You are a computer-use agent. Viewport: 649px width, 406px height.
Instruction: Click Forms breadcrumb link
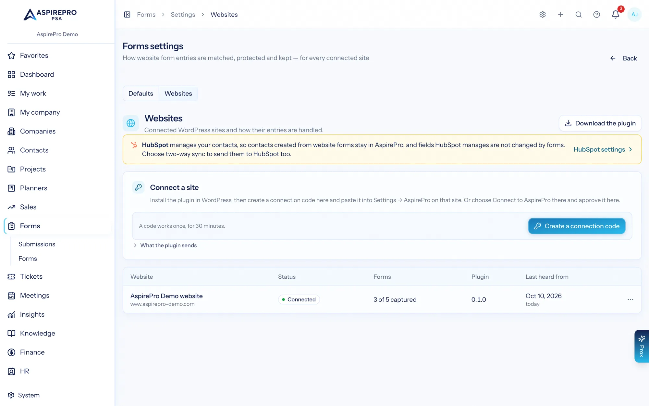tap(146, 15)
